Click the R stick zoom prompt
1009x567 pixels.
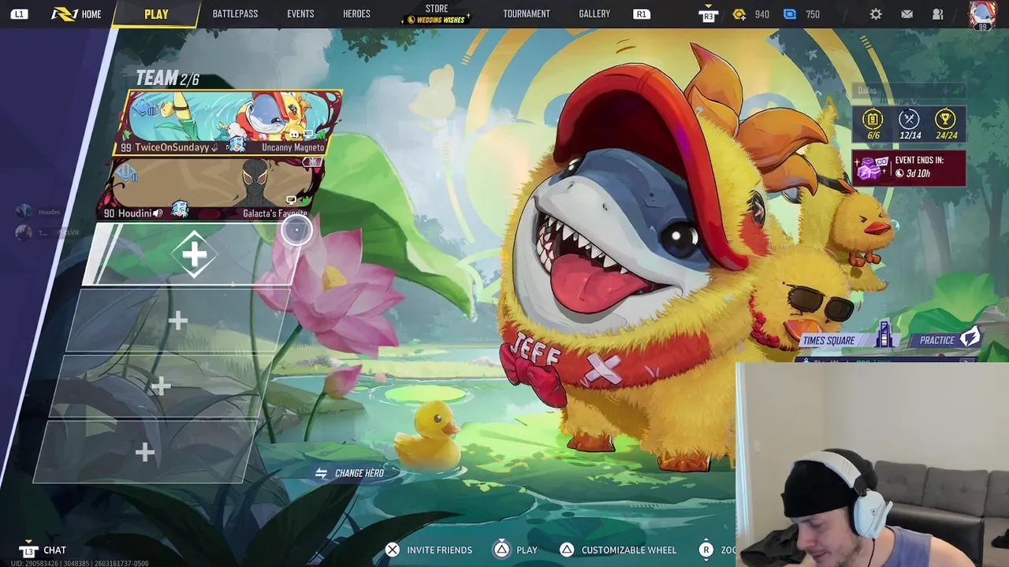pos(717,550)
